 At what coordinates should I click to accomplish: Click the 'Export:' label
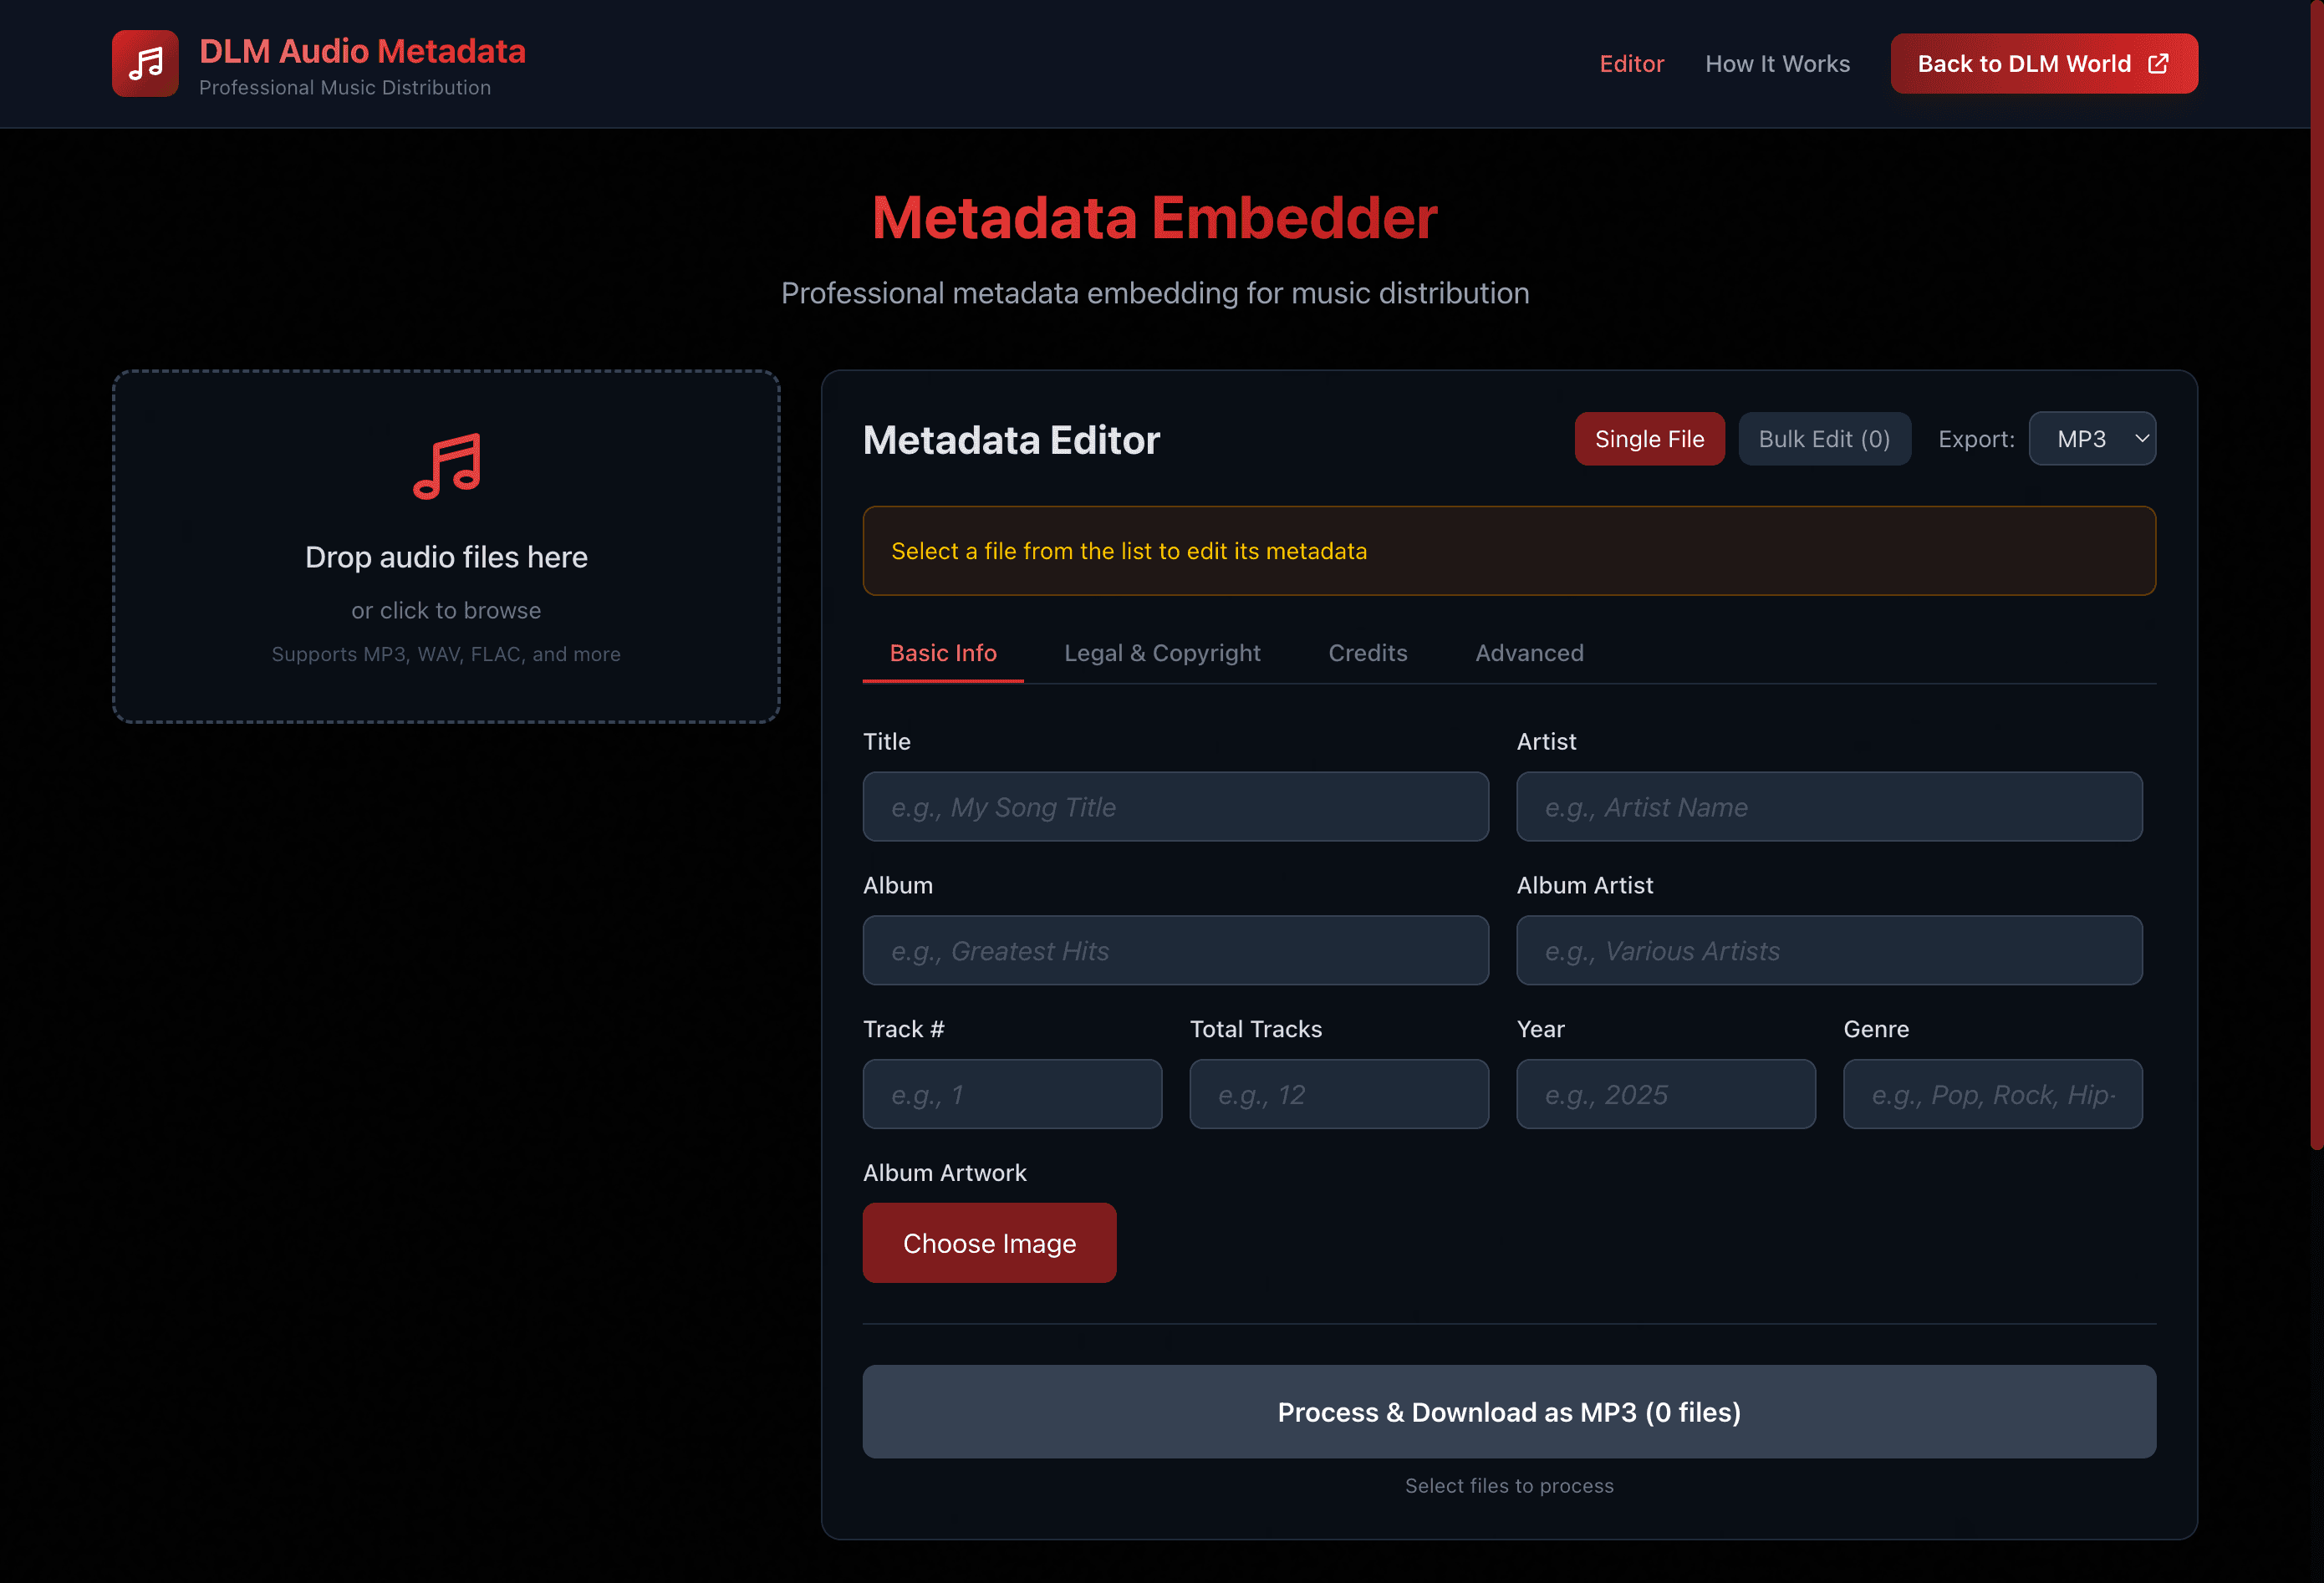pos(1976,439)
